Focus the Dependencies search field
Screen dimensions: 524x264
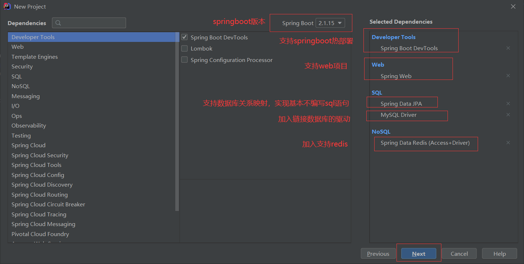(89, 23)
